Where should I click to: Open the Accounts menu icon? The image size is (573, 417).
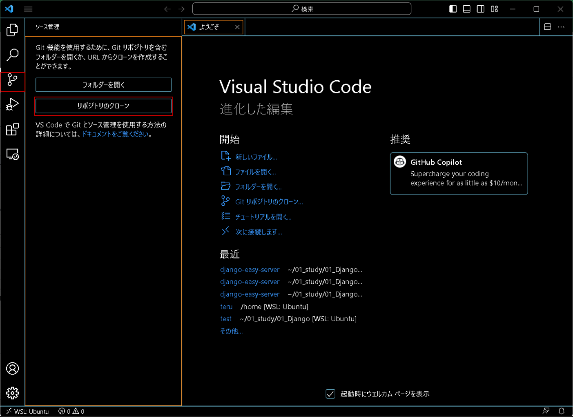coord(12,368)
